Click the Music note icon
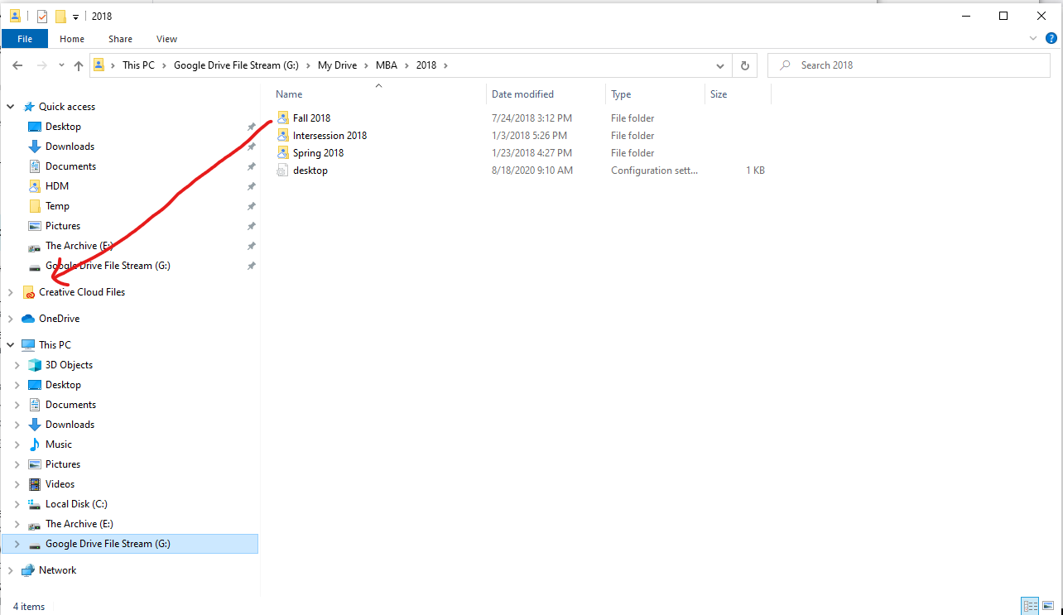 point(35,444)
